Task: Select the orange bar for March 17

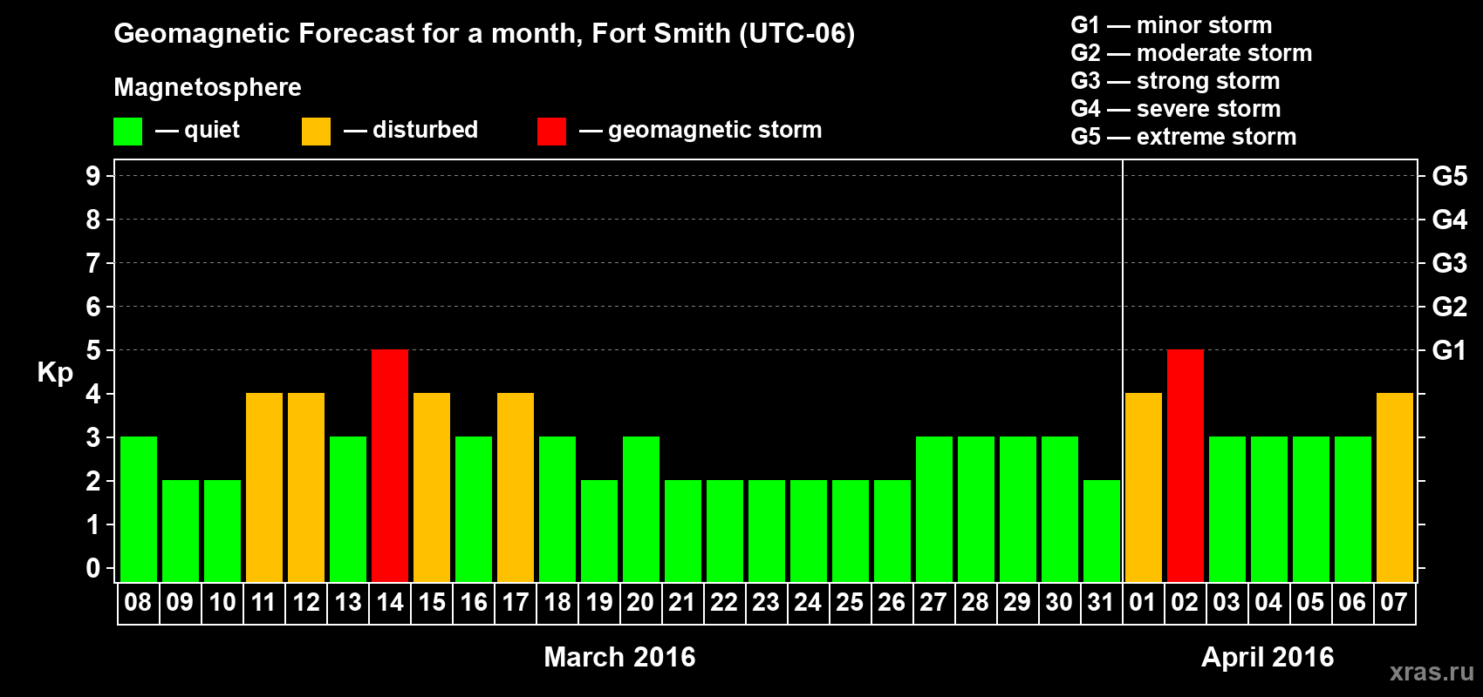Action: tap(516, 487)
